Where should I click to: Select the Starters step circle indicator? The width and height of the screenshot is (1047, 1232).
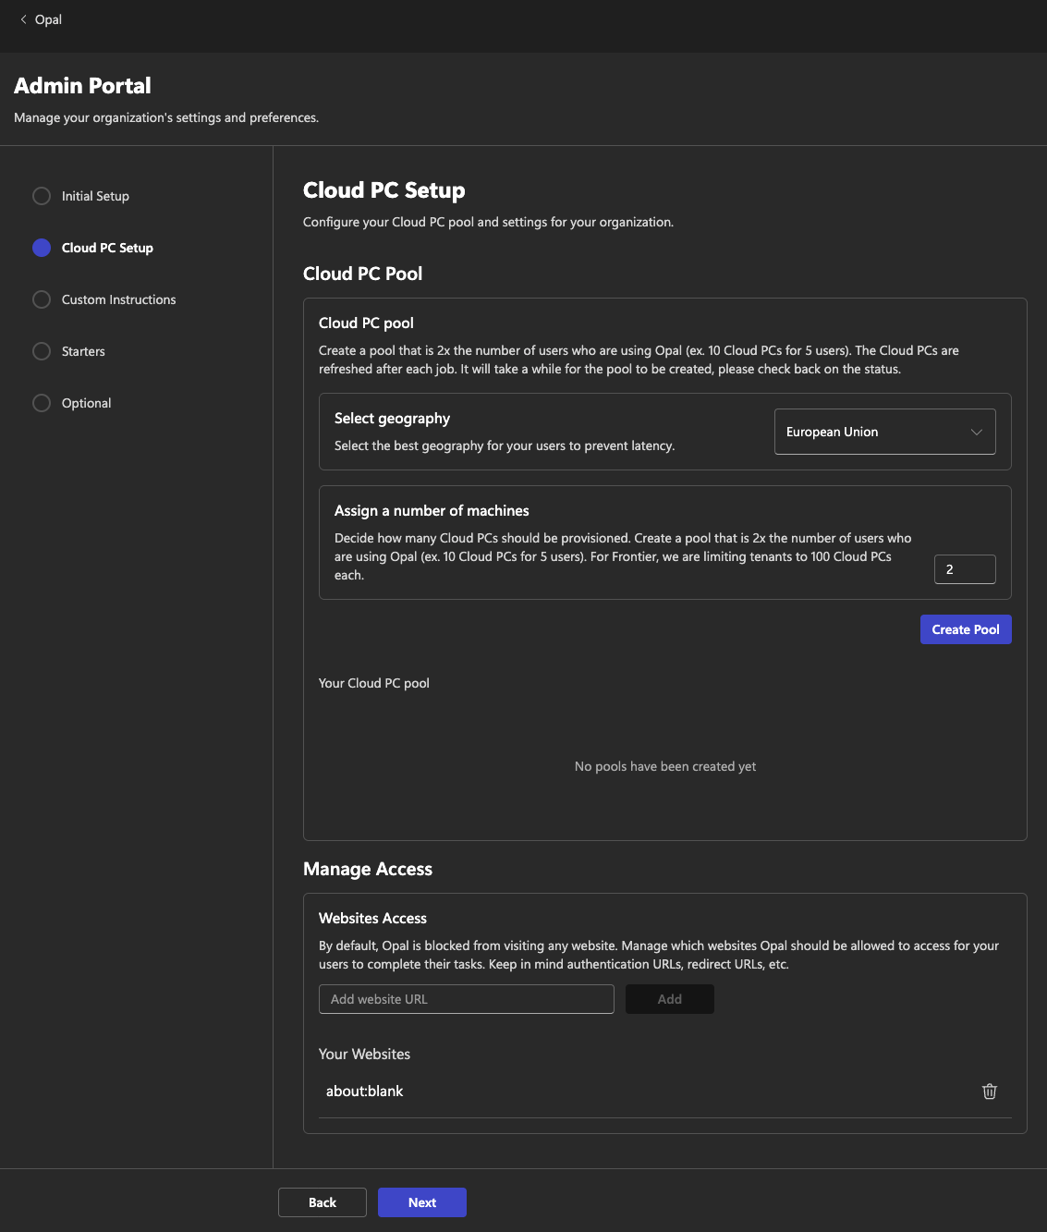(42, 351)
